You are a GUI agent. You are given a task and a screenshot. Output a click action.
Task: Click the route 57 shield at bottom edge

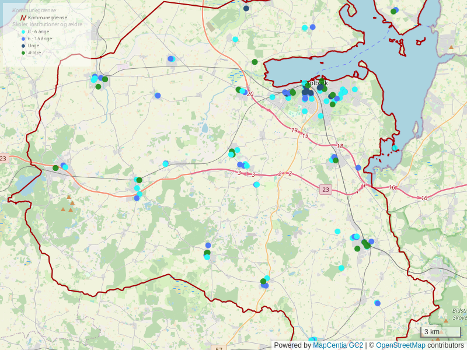[219, 348]
